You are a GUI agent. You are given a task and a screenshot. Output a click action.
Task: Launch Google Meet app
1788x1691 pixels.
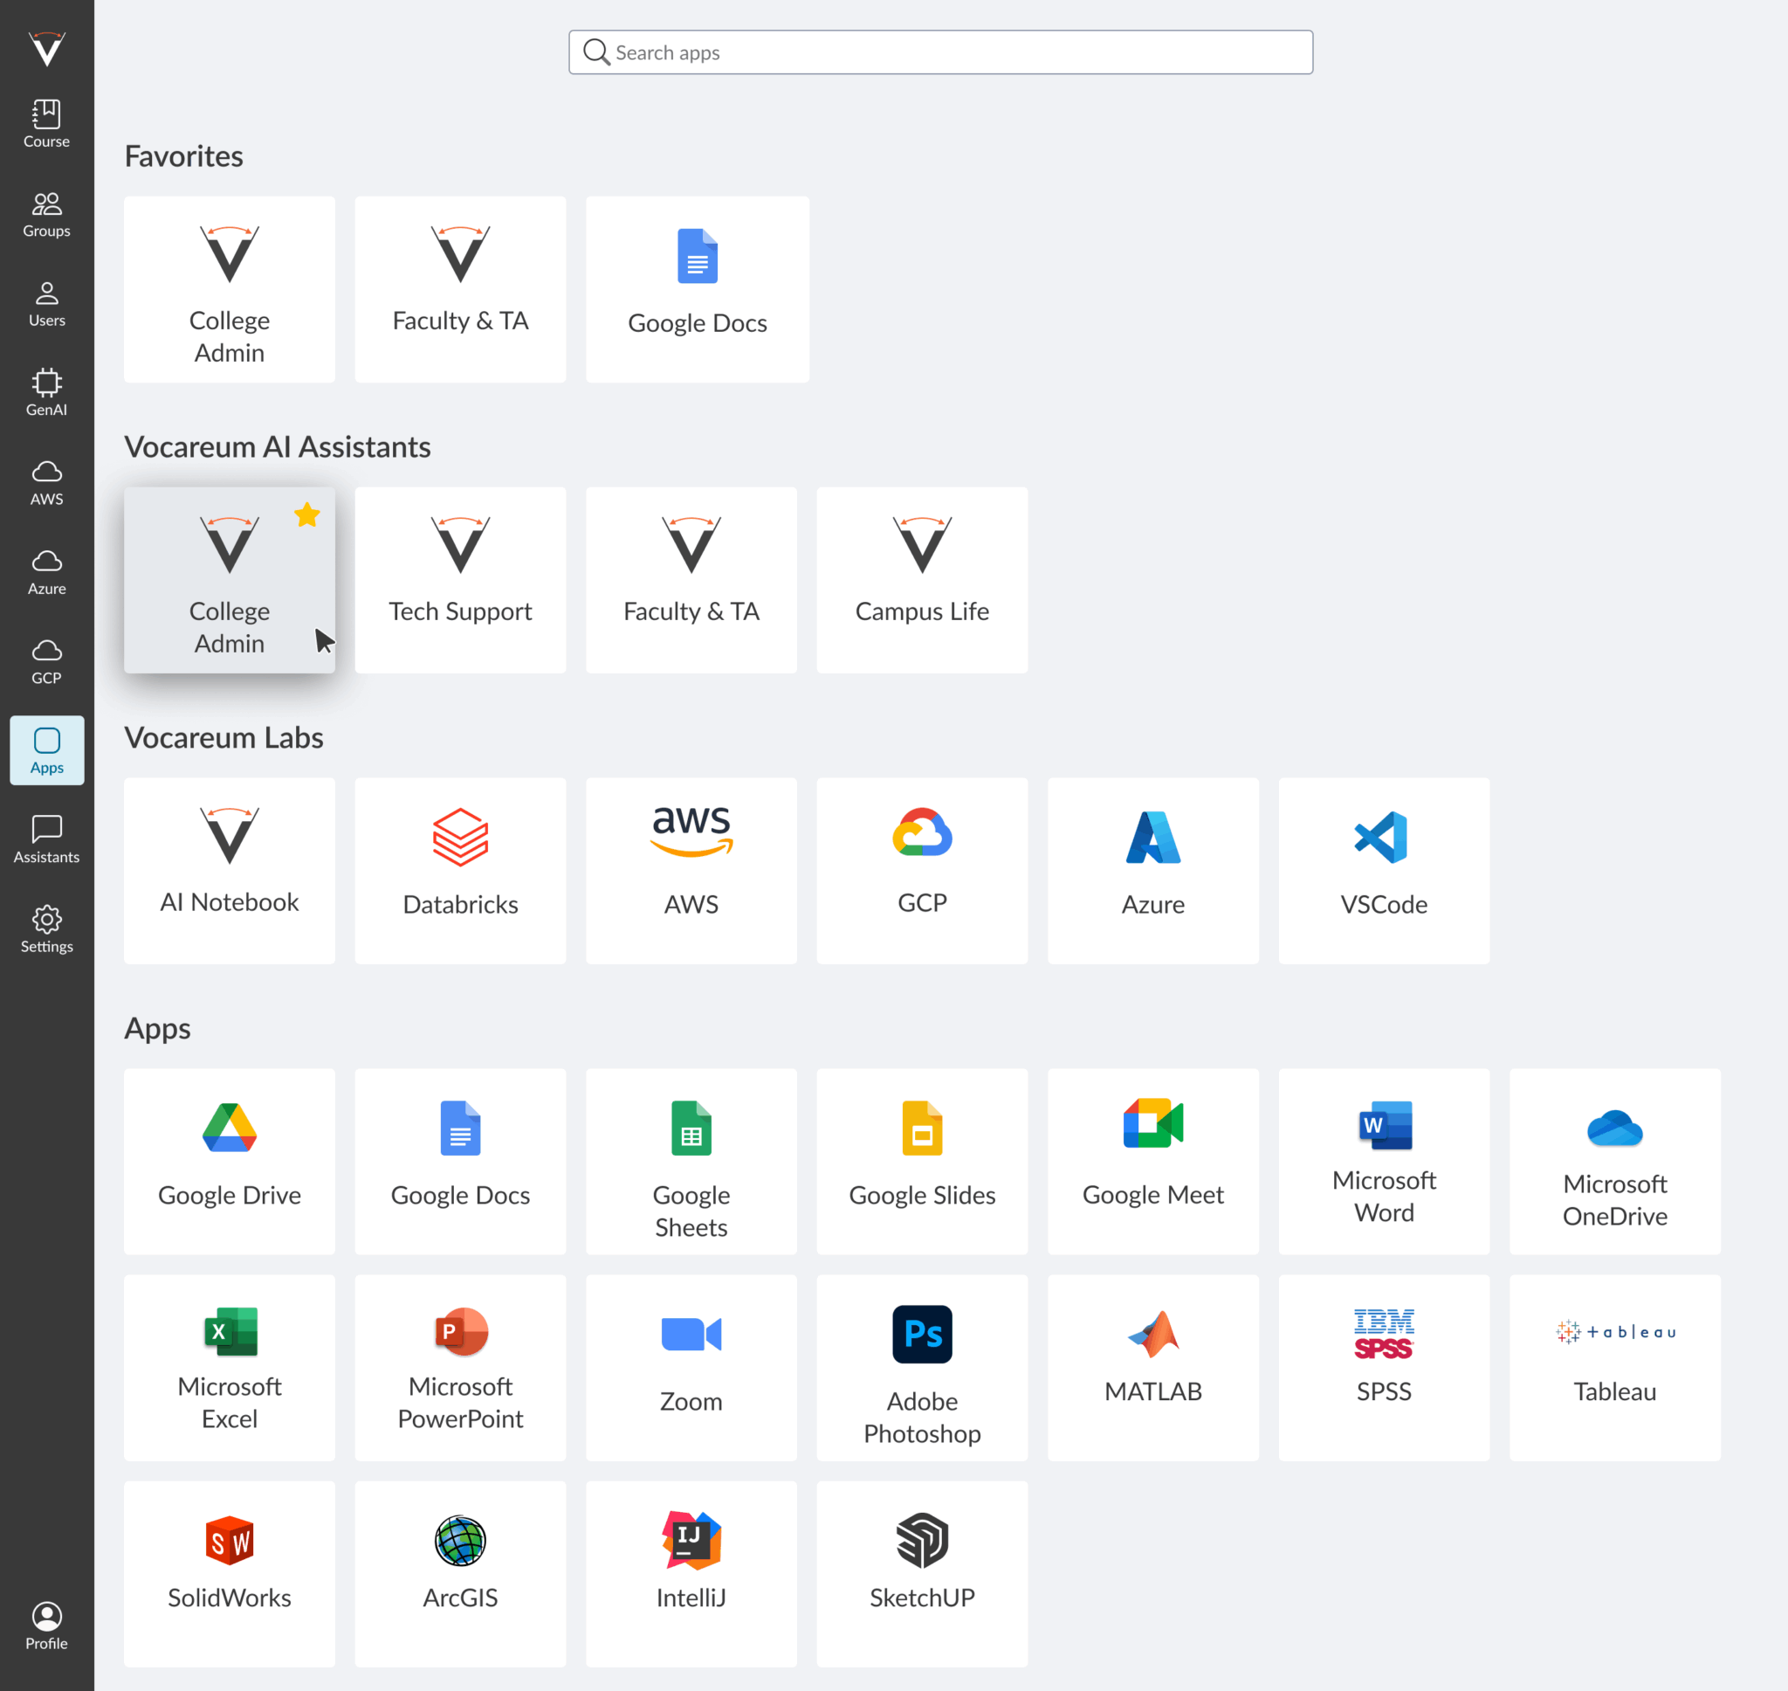click(x=1152, y=1161)
